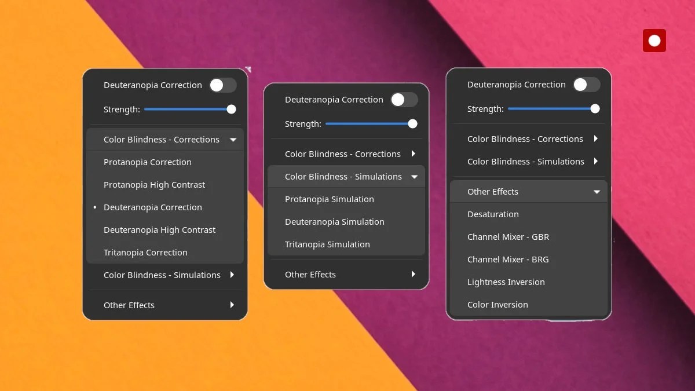Select Protanopia High Contrast
Viewport: 695px width, 391px height.
point(154,184)
